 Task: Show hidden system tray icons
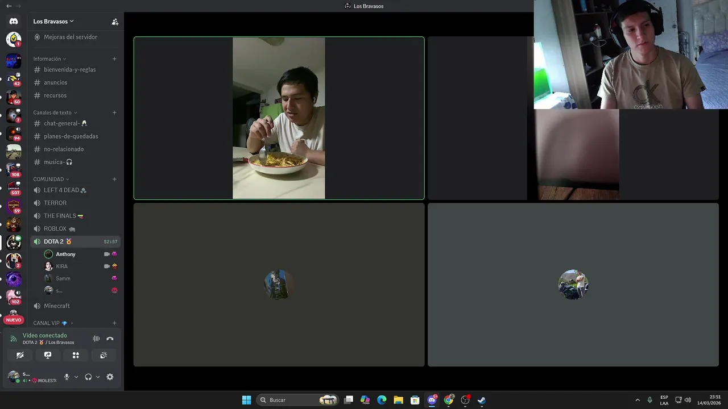tap(638, 400)
